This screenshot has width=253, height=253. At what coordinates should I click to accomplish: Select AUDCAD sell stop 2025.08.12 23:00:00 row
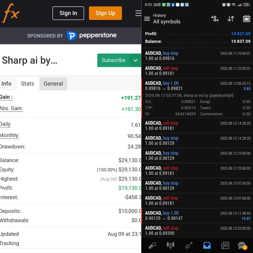pyautogui.click(x=198, y=171)
